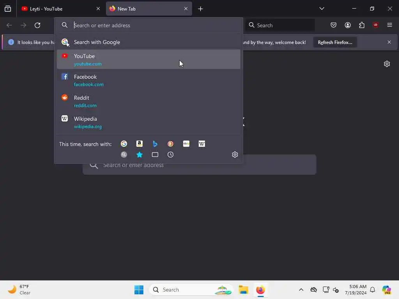Screen dimensions: 399x299
Task: Click the wikipedia.org URL text
Action: [88, 127]
